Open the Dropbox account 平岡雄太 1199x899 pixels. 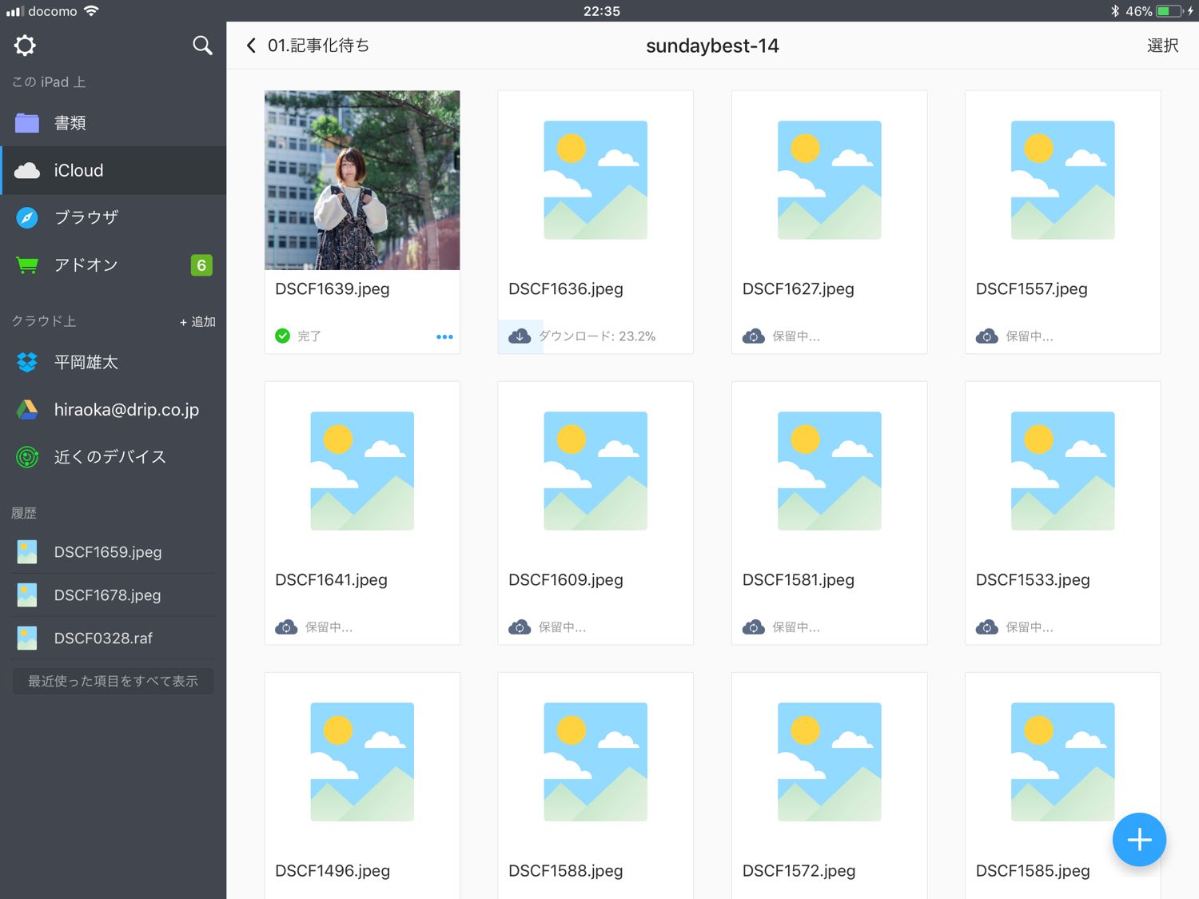pos(86,362)
